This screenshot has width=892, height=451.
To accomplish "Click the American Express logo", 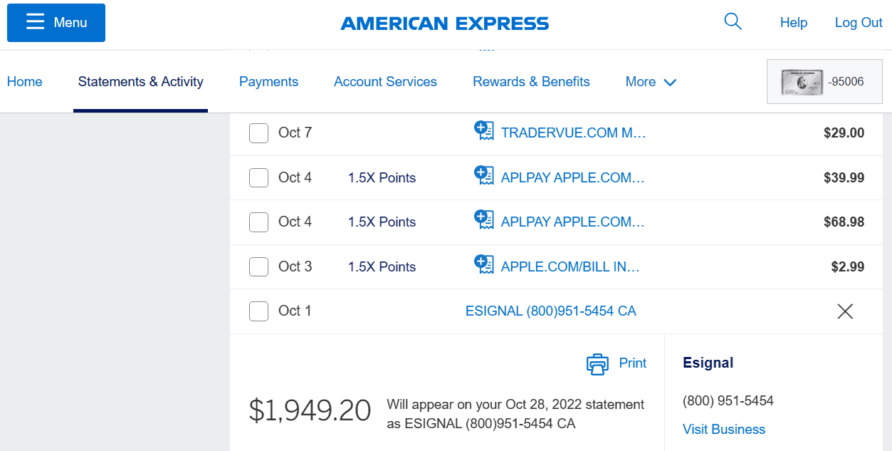I will (445, 24).
